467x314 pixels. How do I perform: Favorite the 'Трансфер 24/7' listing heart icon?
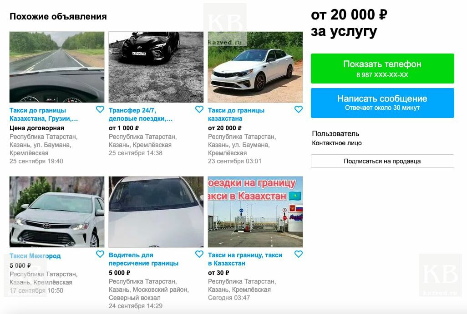tap(199, 109)
